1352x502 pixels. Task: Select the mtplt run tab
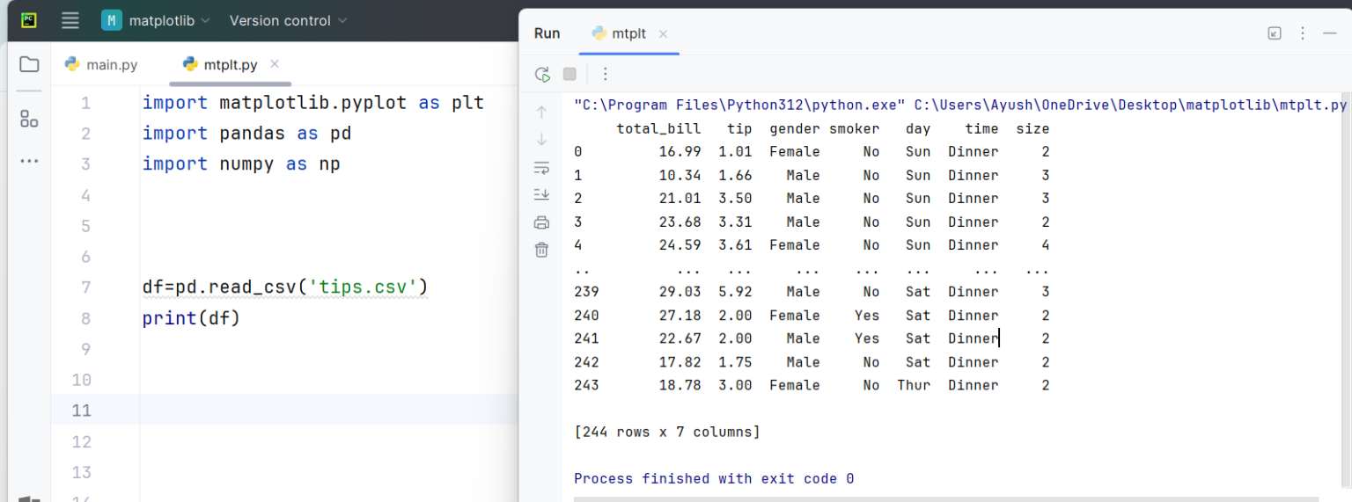click(x=620, y=33)
